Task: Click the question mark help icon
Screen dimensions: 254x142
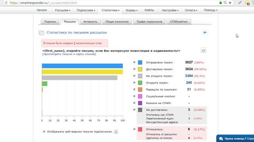Action: tap(116, 132)
